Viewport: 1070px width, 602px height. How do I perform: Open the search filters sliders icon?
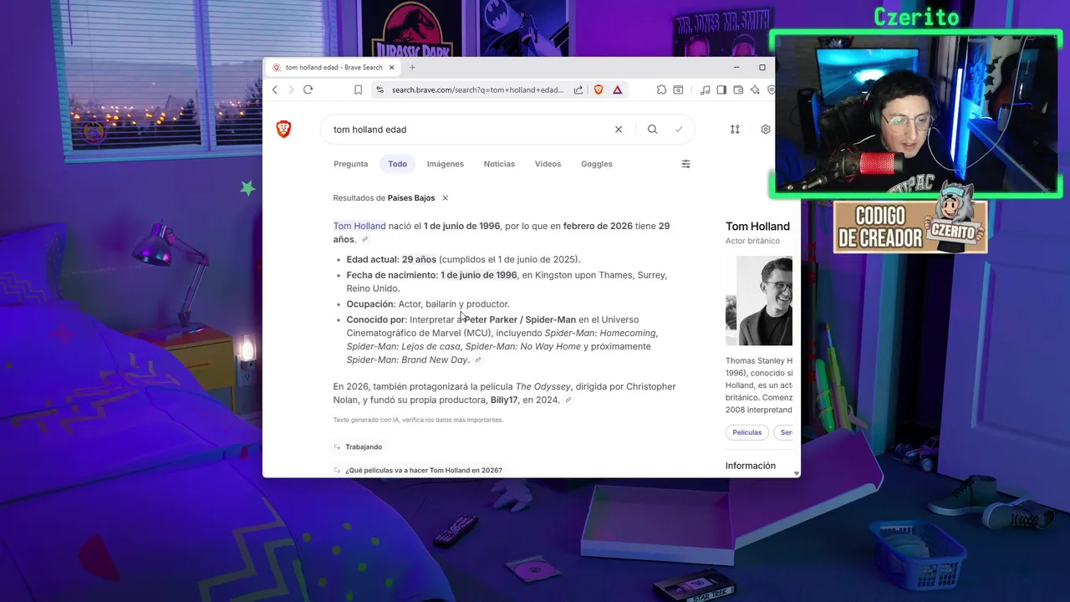point(686,164)
